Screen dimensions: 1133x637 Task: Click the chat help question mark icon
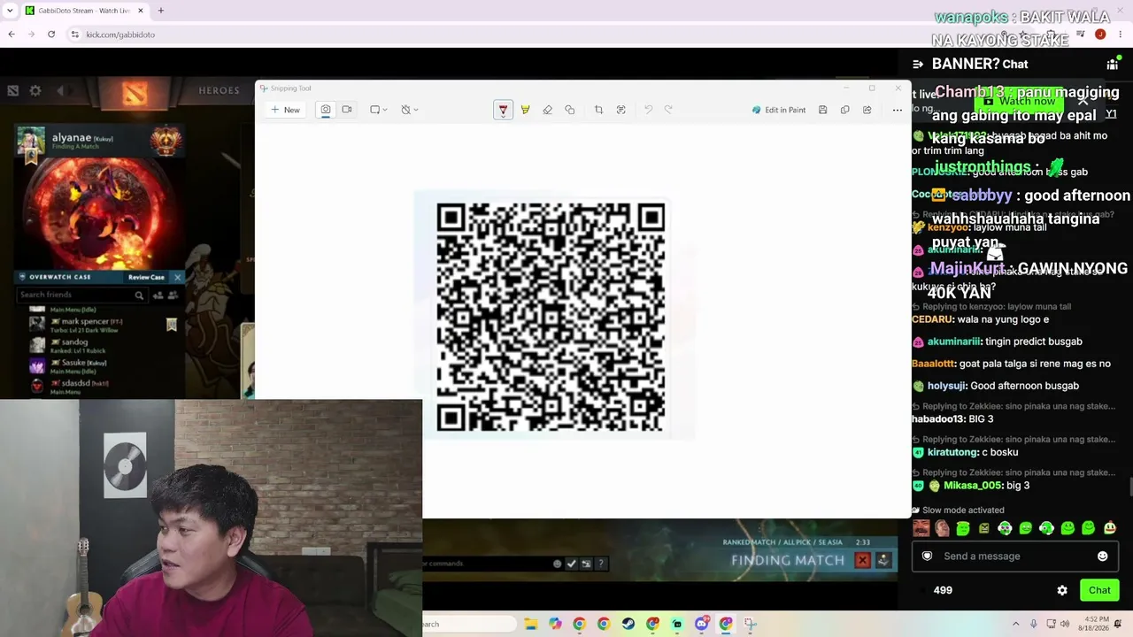tap(601, 564)
